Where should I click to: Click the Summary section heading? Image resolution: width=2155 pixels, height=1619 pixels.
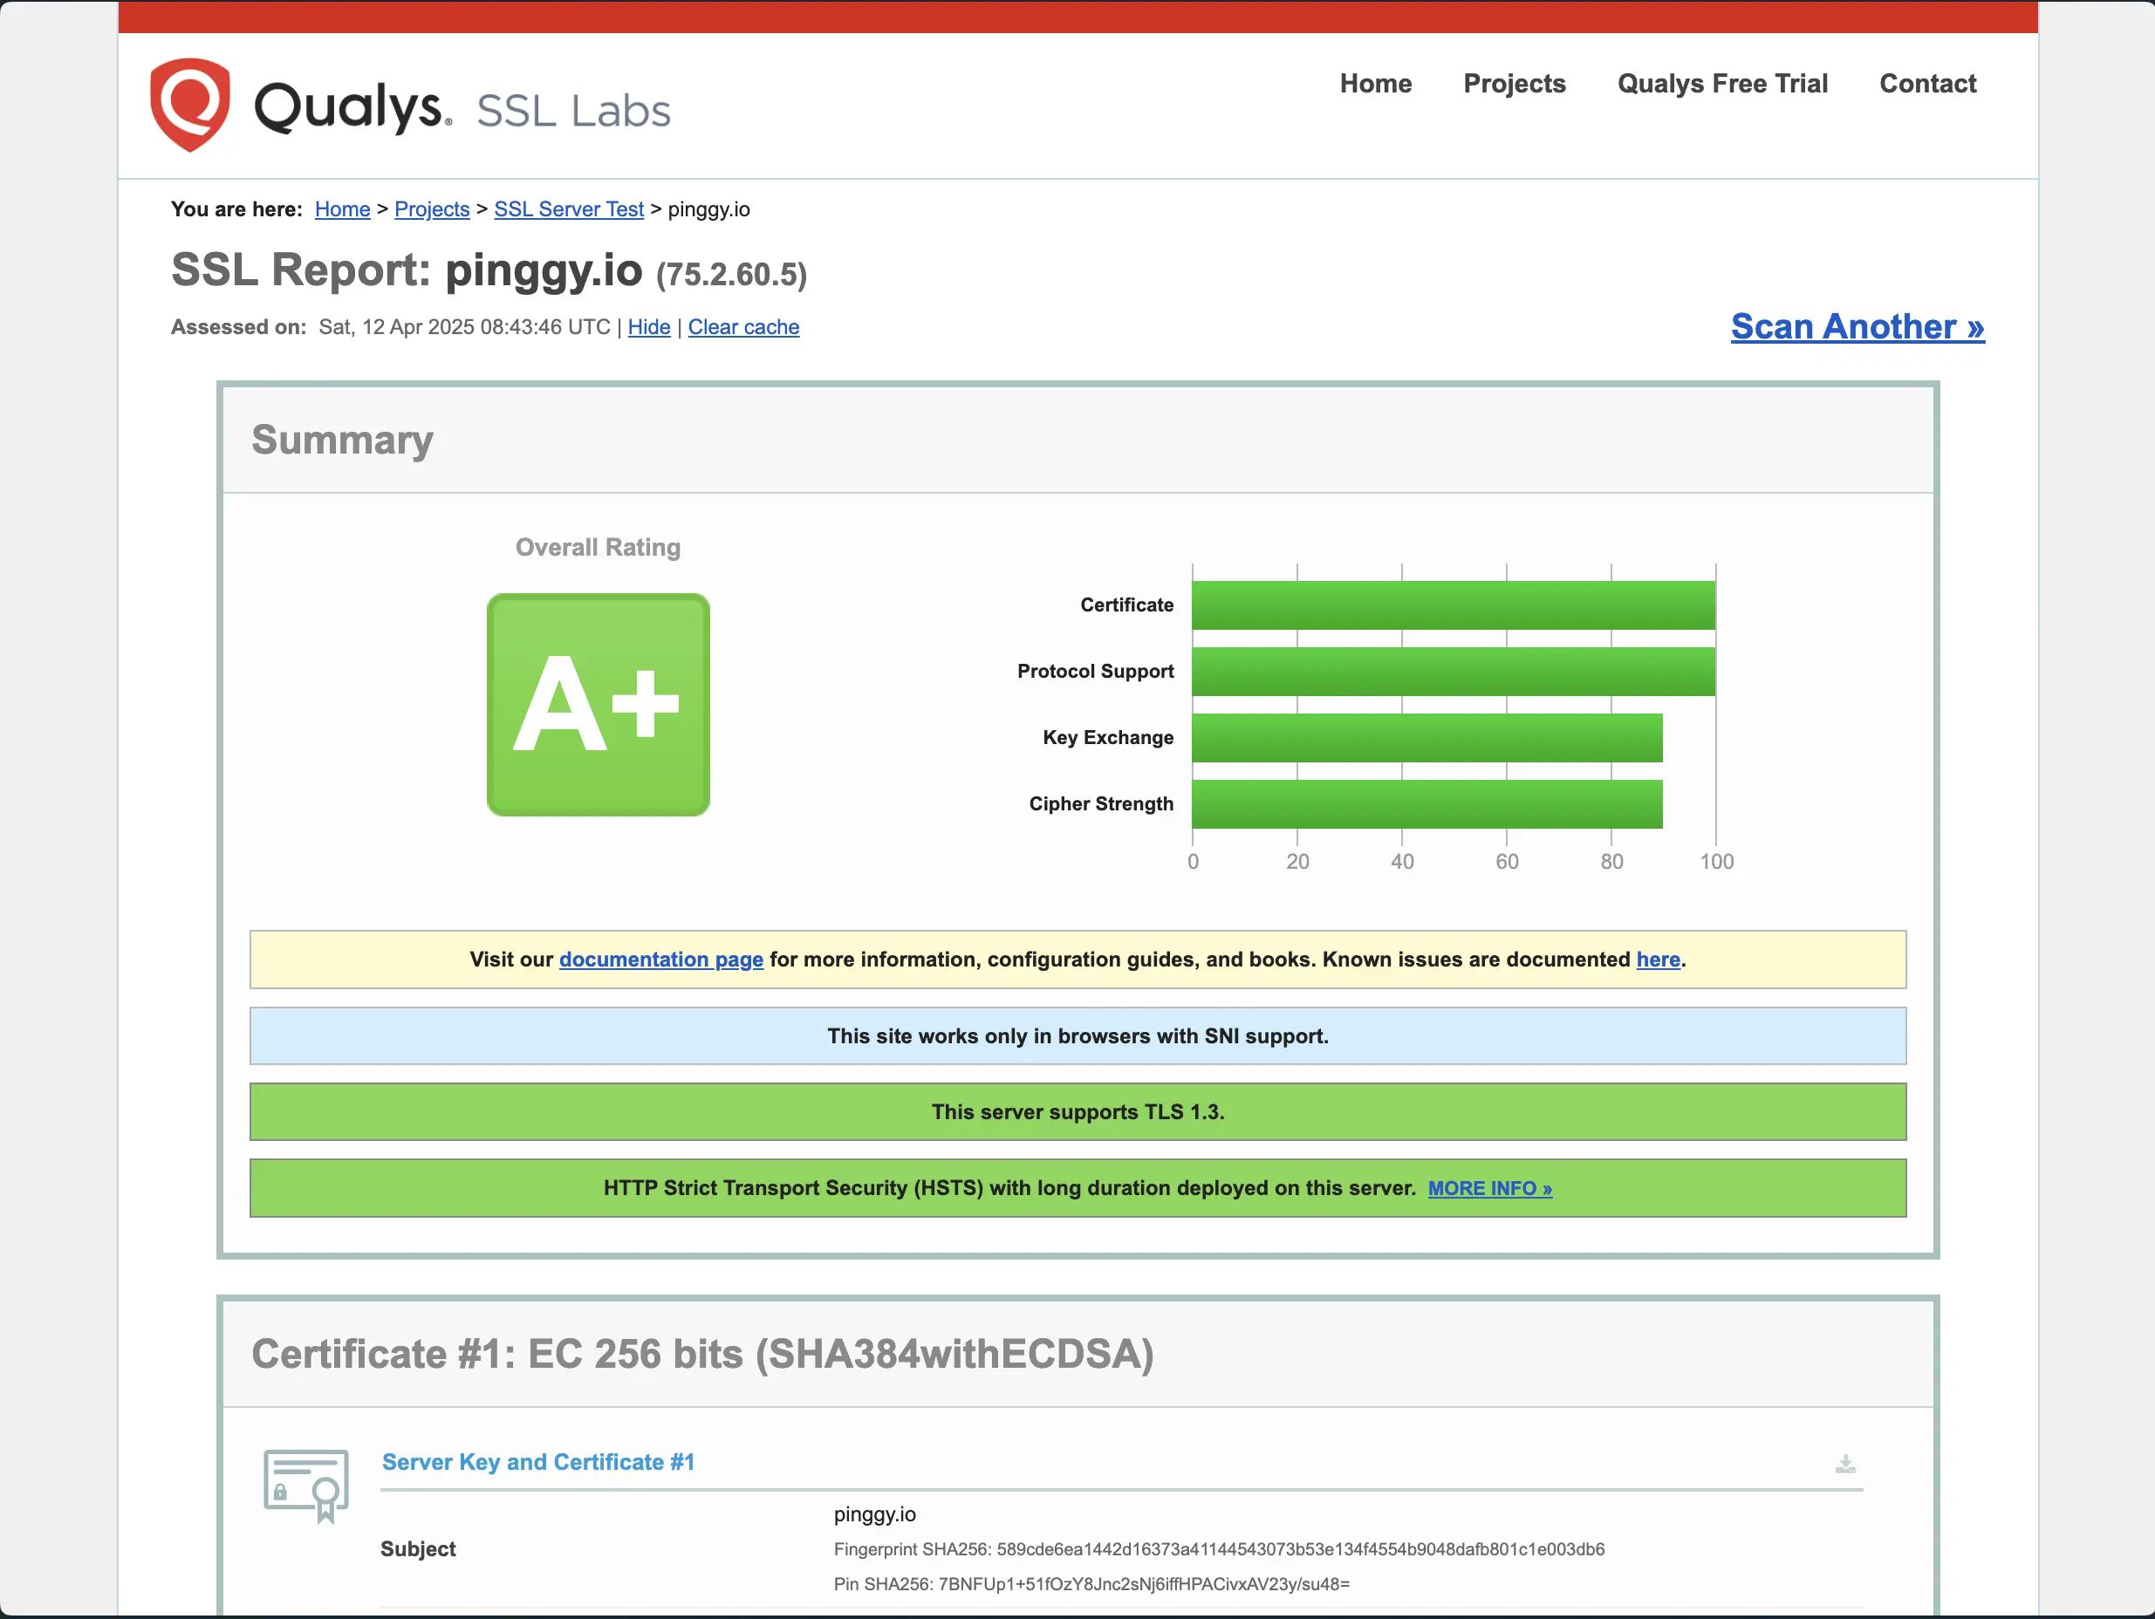click(342, 441)
